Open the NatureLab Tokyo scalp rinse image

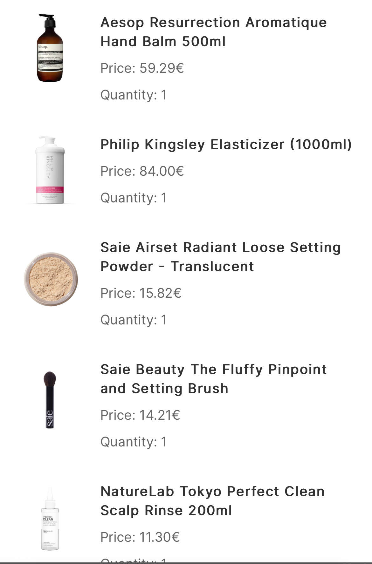pyautogui.click(x=50, y=519)
